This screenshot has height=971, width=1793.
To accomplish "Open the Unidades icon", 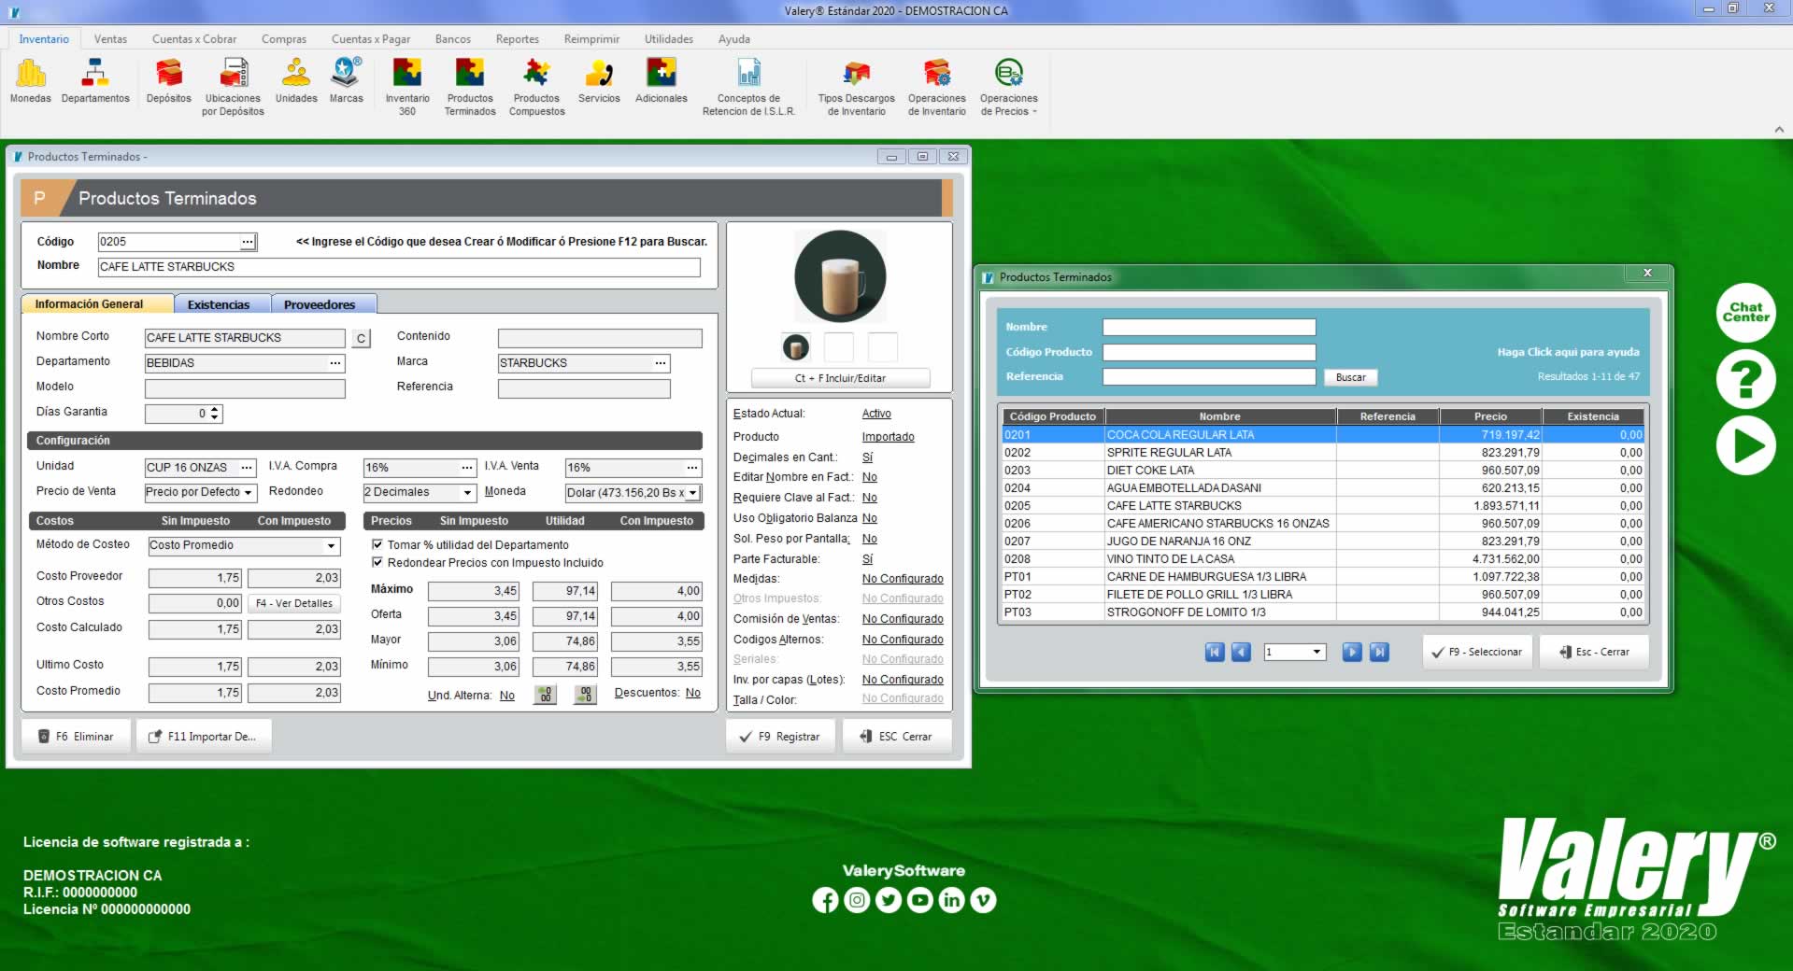I will (x=296, y=80).
